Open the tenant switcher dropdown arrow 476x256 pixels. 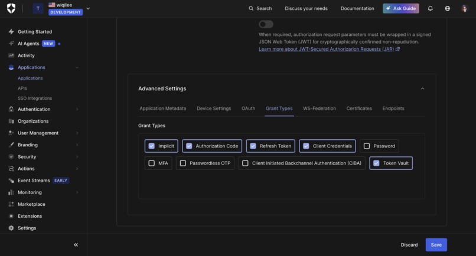88,8
